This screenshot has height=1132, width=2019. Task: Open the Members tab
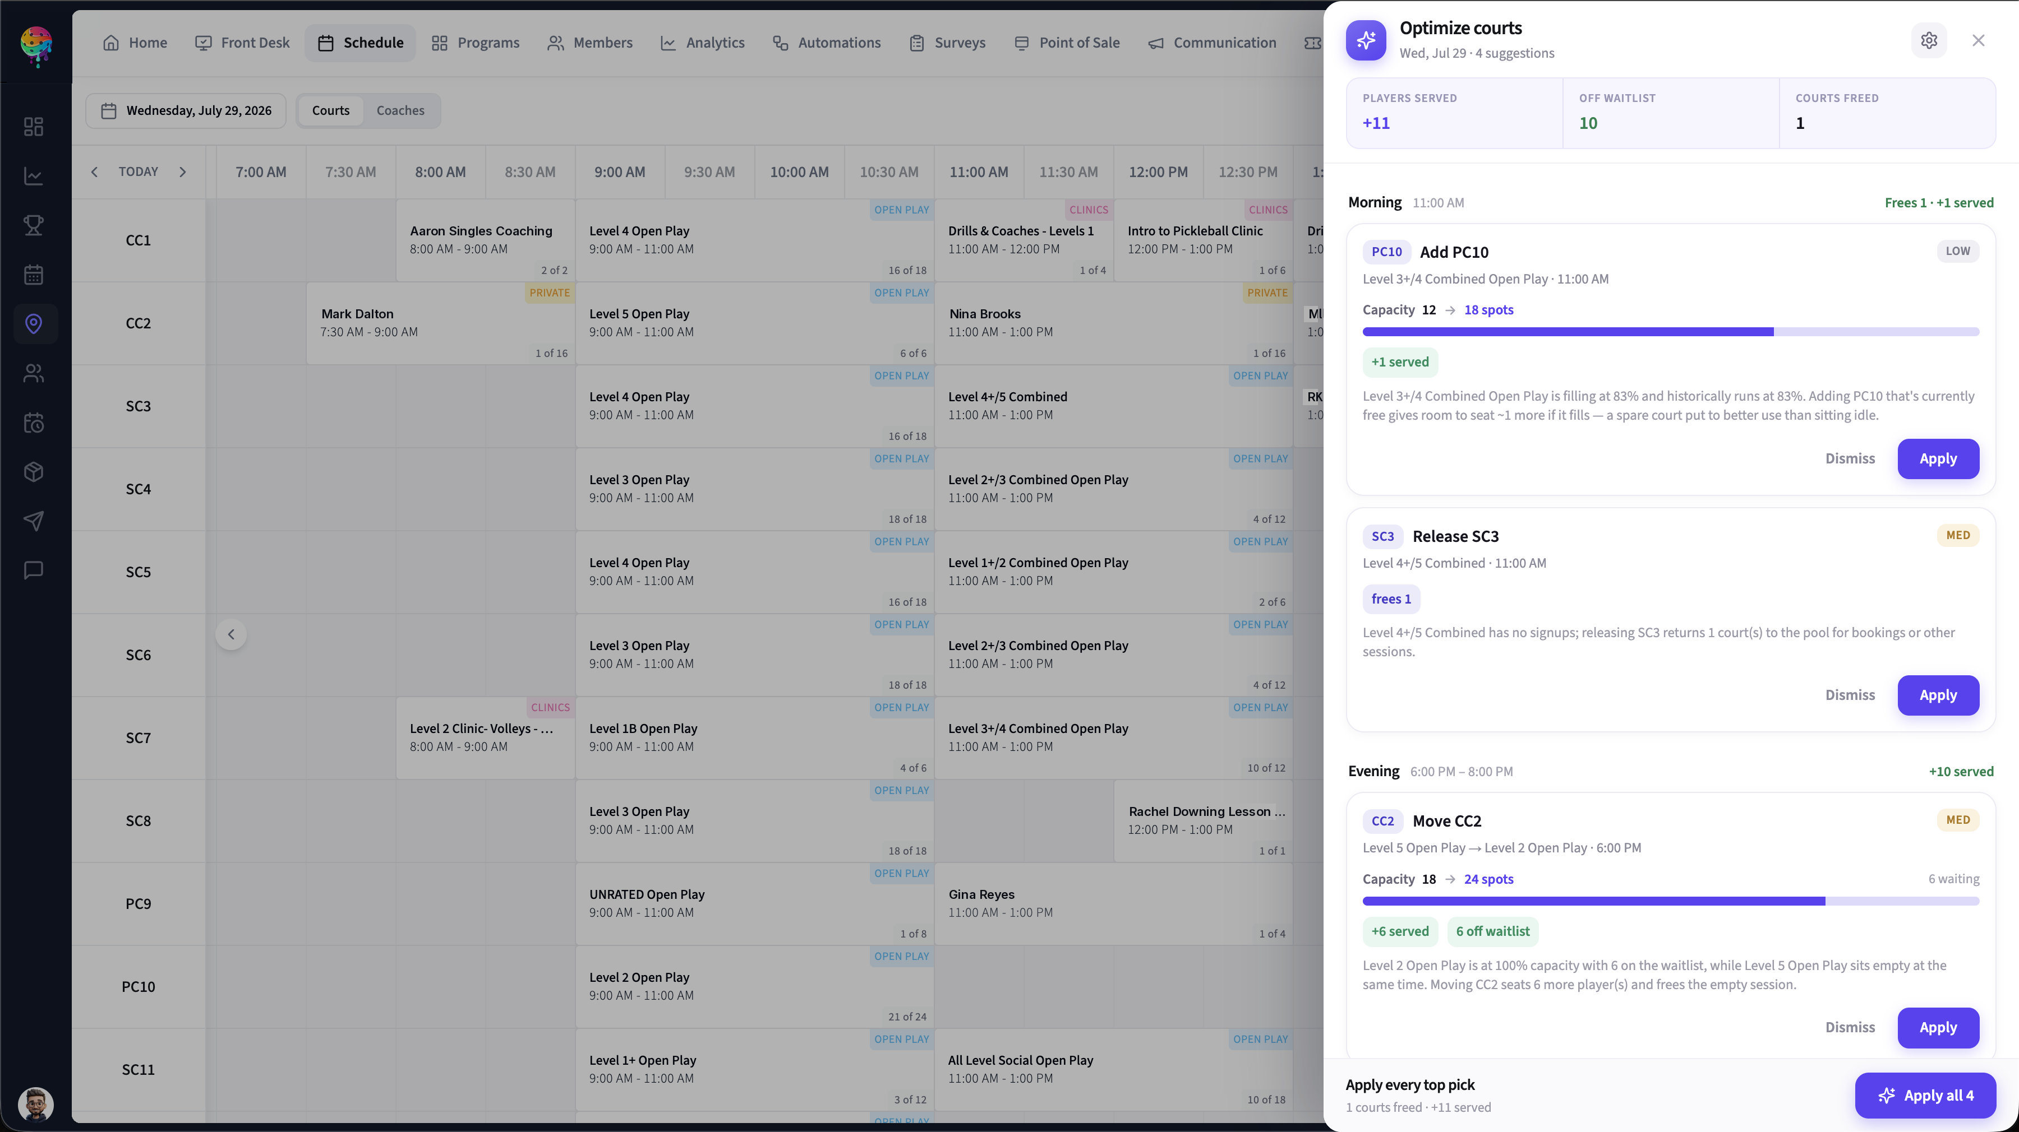pos(589,43)
